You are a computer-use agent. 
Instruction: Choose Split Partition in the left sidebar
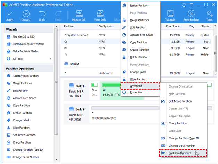(17, 91)
